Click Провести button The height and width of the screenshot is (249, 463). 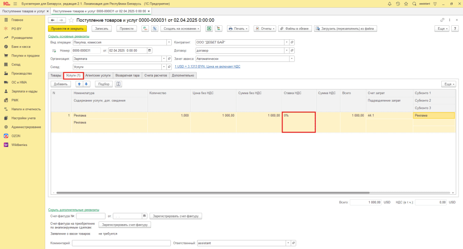[x=127, y=28]
